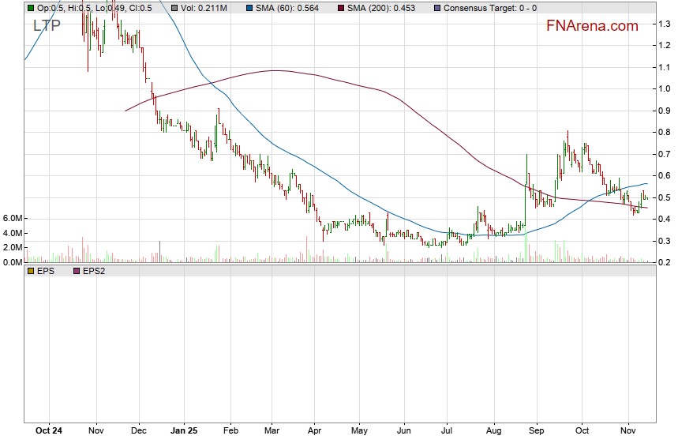Viewport: 678px width, 447px height.
Task: Click the yellow EPS legend square
Action: coord(31,271)
